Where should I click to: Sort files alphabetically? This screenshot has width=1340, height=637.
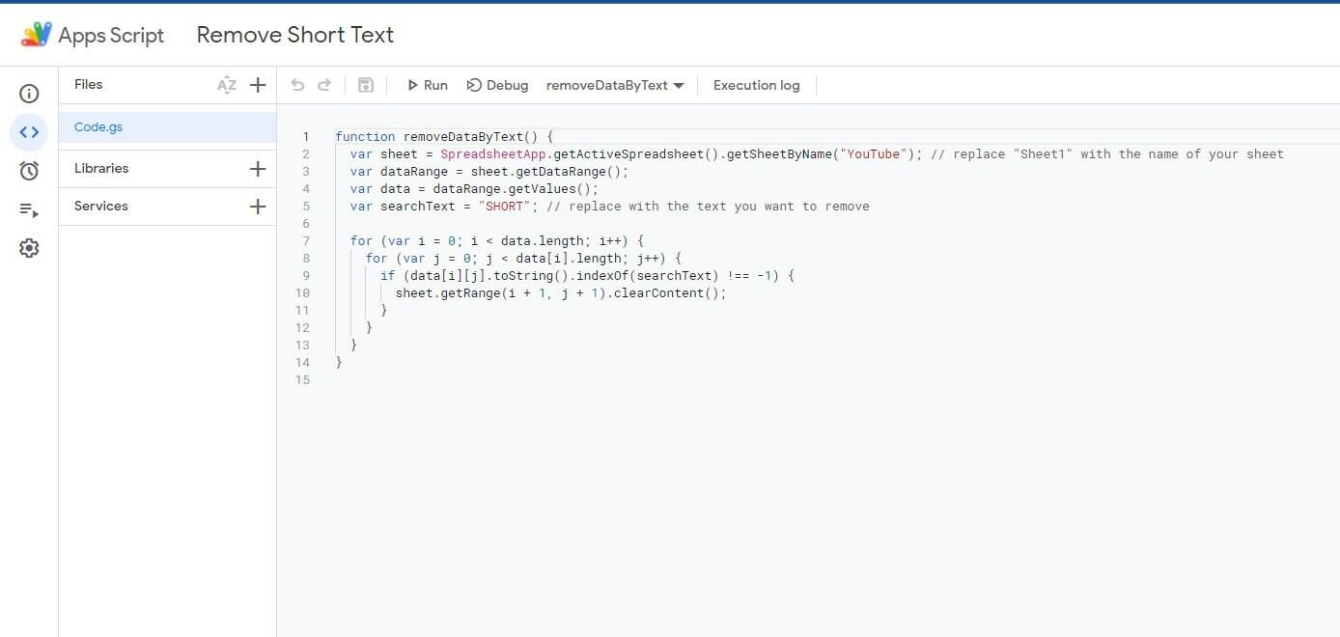point(227,85)
